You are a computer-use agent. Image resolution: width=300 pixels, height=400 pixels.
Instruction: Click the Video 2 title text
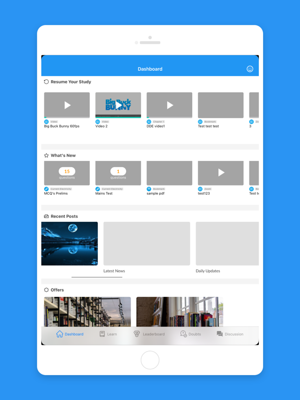point(102,126)
